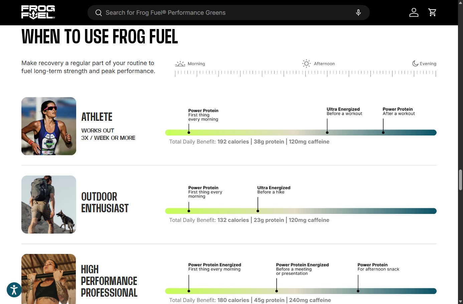Viewport: 463px width, 304px height.
Task: Click the Morning sunrise icon
Action: coord(180,64)
